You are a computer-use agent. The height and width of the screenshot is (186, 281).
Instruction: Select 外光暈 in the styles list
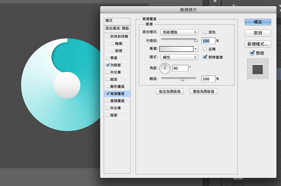(x=115, y=108)
